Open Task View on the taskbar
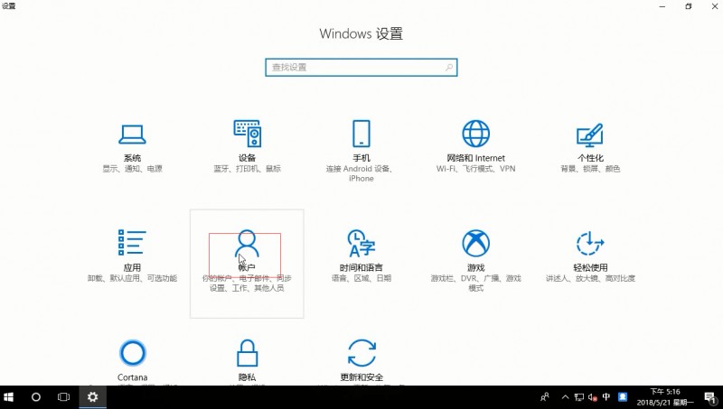This screenshot has height=409, width=723. coord(63,397)
